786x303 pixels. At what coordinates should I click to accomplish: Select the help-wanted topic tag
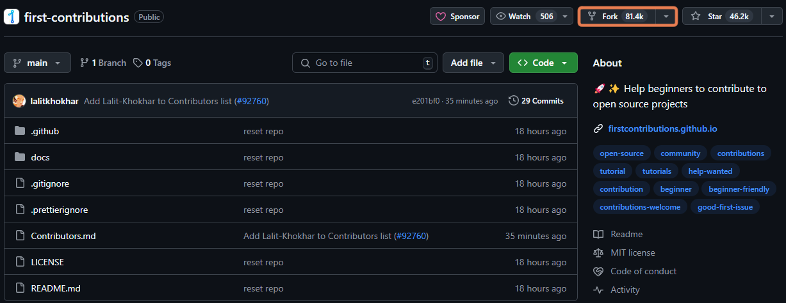(x=710, y=171)
